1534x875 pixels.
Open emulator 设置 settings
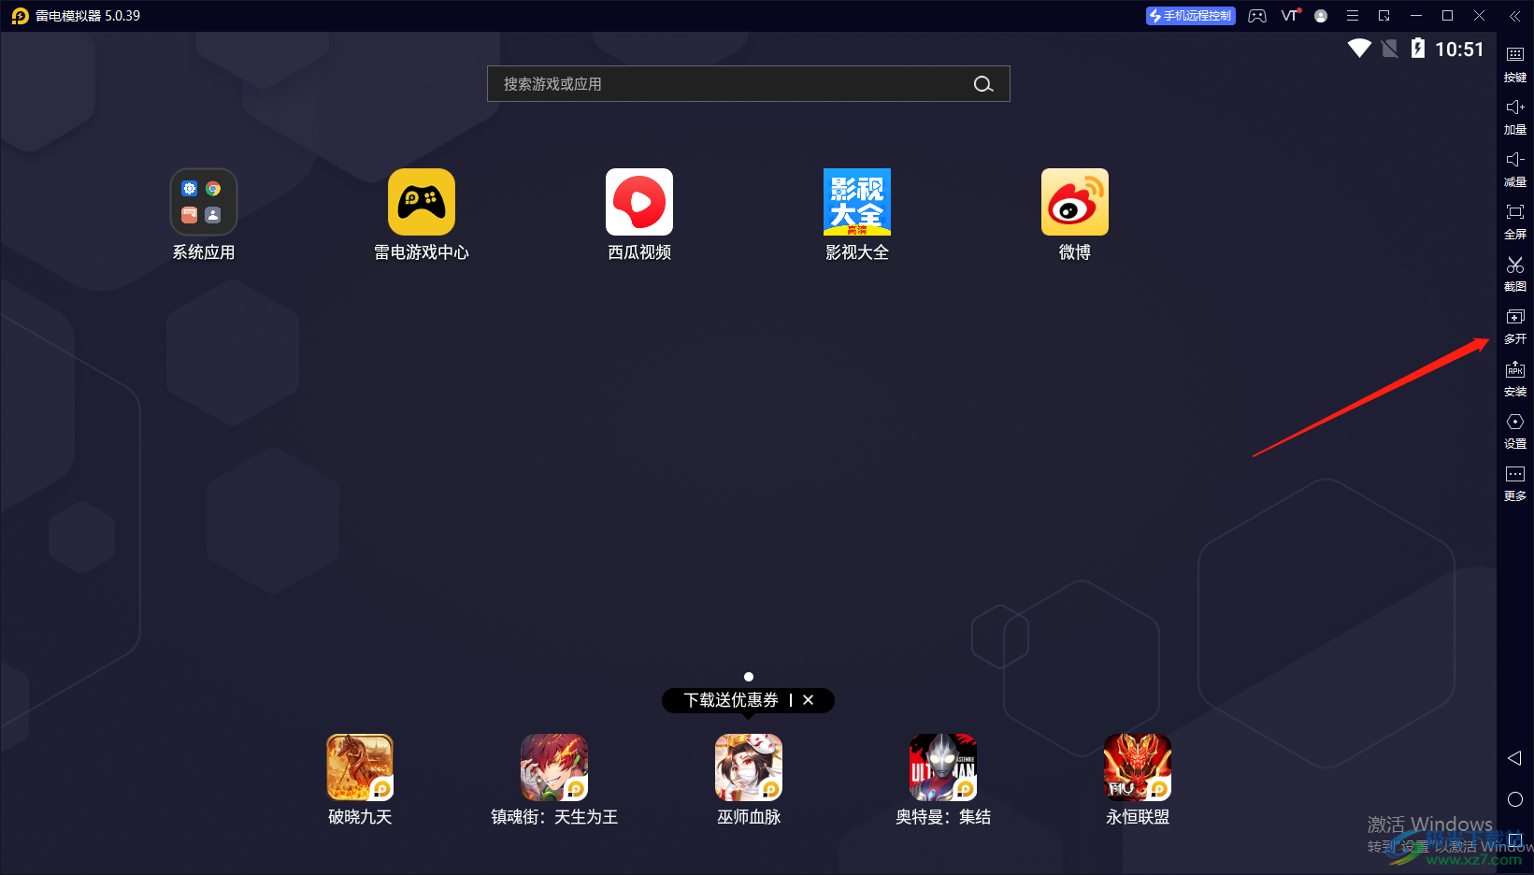click(x=1515, y=430)
